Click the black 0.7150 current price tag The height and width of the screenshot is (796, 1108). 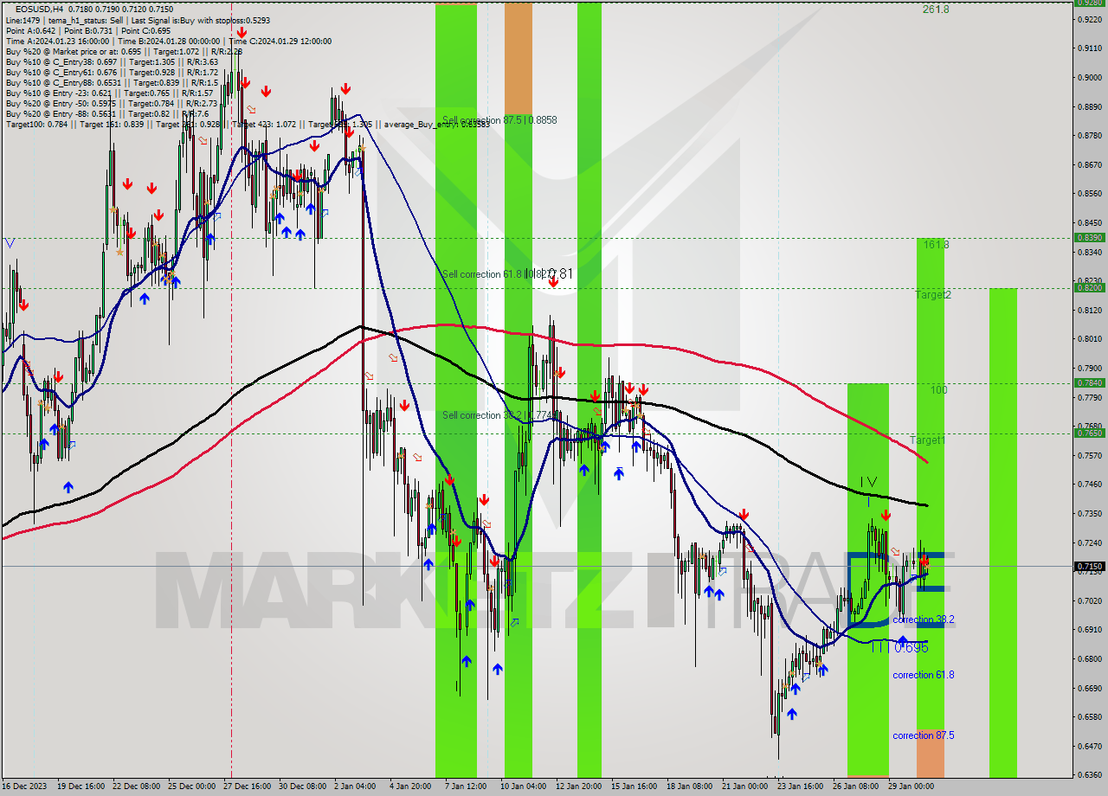tap(1088, 566)
